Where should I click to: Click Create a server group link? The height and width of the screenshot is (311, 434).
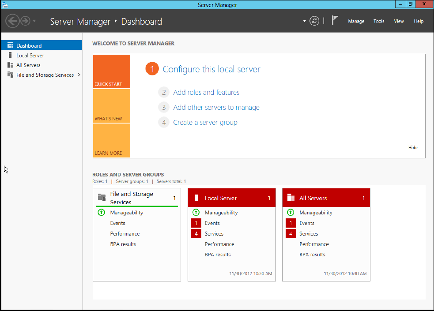[205, 123]
